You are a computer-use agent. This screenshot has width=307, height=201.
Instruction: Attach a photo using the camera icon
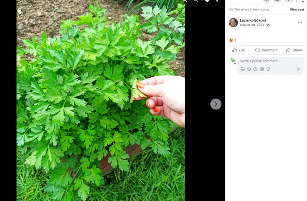point(255,69)
